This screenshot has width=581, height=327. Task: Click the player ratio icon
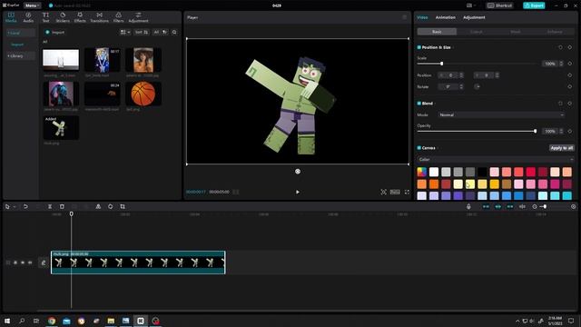pyautogui.click(x=395, y=192)
